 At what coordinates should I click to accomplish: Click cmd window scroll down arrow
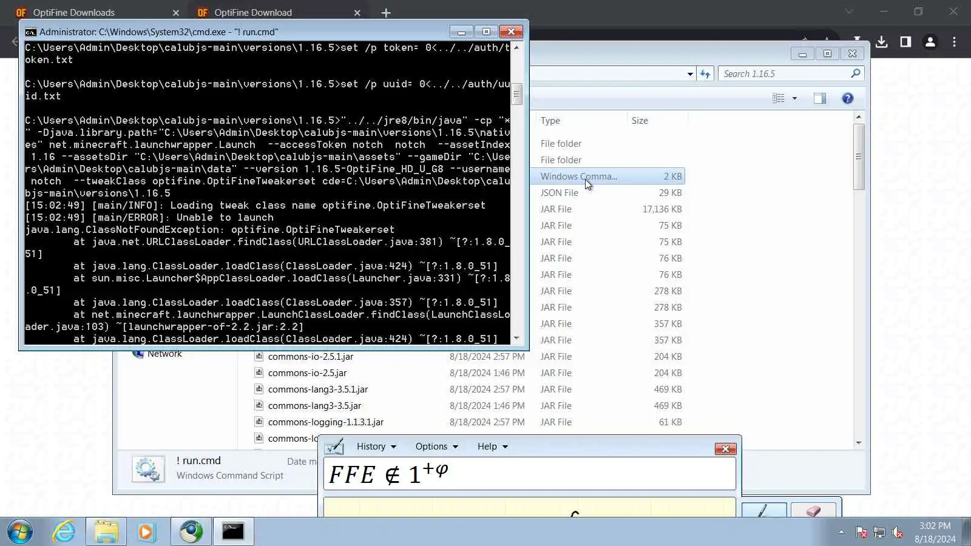[516, 339]
